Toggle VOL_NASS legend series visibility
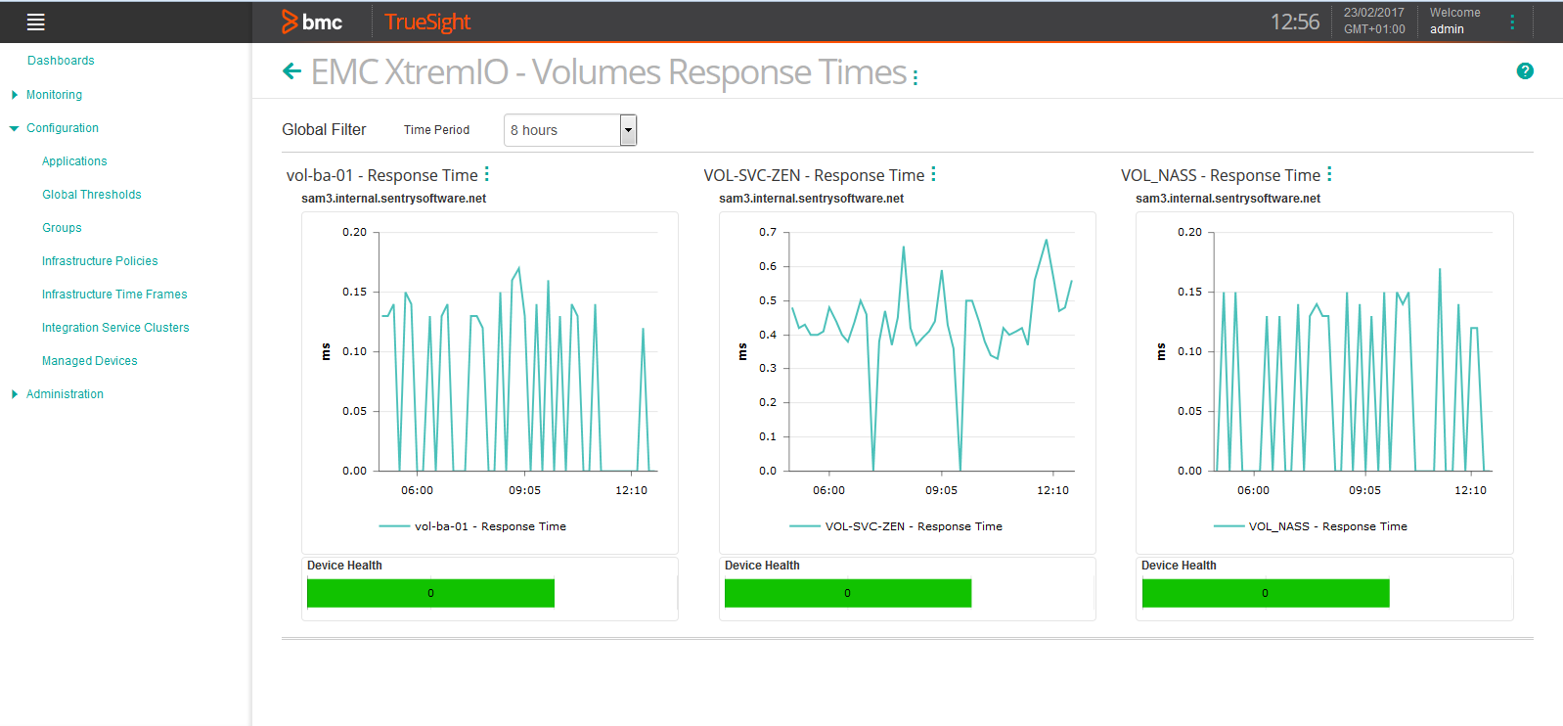 (x=1311, y=526)
